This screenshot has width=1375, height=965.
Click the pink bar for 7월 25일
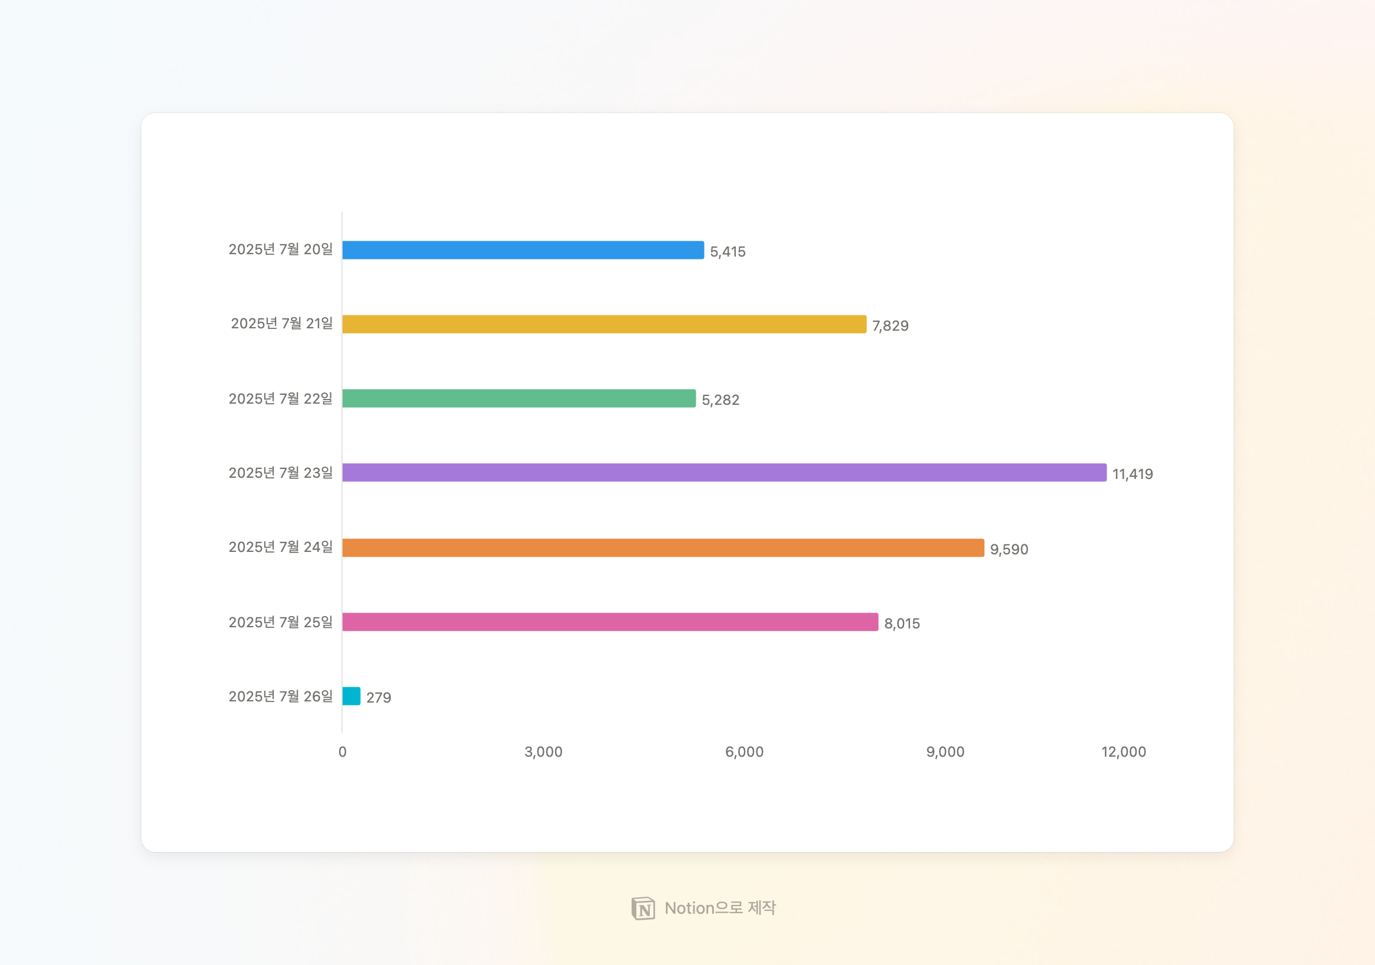(610, 622)
